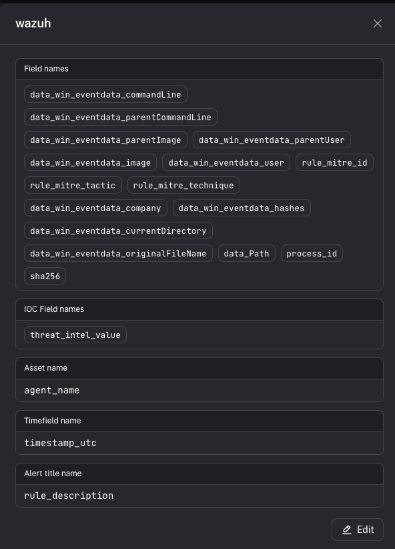Click the timestamp_utc timefield value

point(60,443)
